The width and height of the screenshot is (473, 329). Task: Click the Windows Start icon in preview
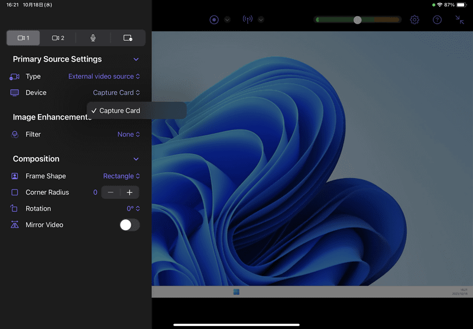click(x=237, y=292)
